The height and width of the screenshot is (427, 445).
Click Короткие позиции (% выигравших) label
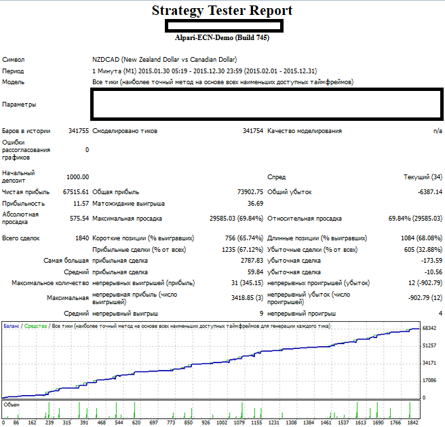[143, 238]
